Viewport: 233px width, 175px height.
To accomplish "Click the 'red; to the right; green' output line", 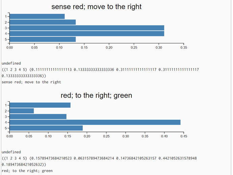I will click(x=27, y=171).
